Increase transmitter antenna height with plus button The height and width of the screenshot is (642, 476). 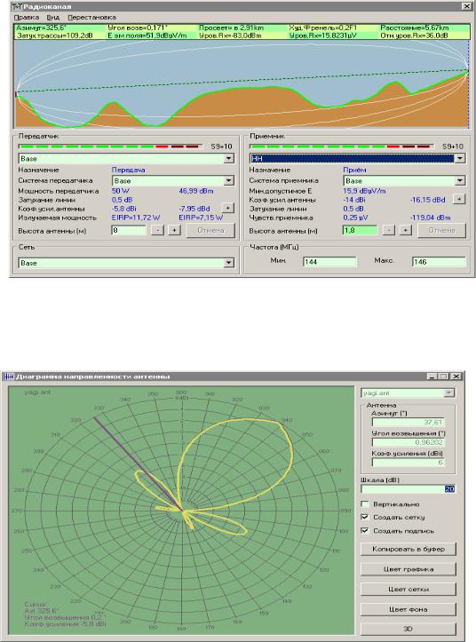[x=174, y=230]
